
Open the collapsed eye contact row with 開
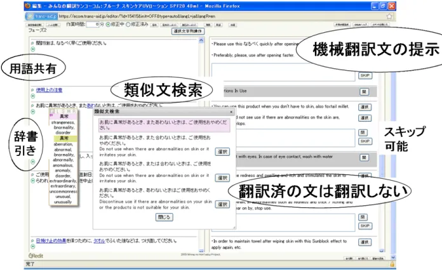364,157
